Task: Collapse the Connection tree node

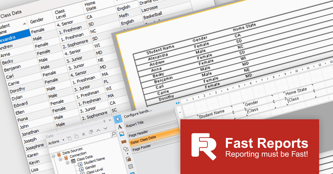Action: (x=61, y=160)
